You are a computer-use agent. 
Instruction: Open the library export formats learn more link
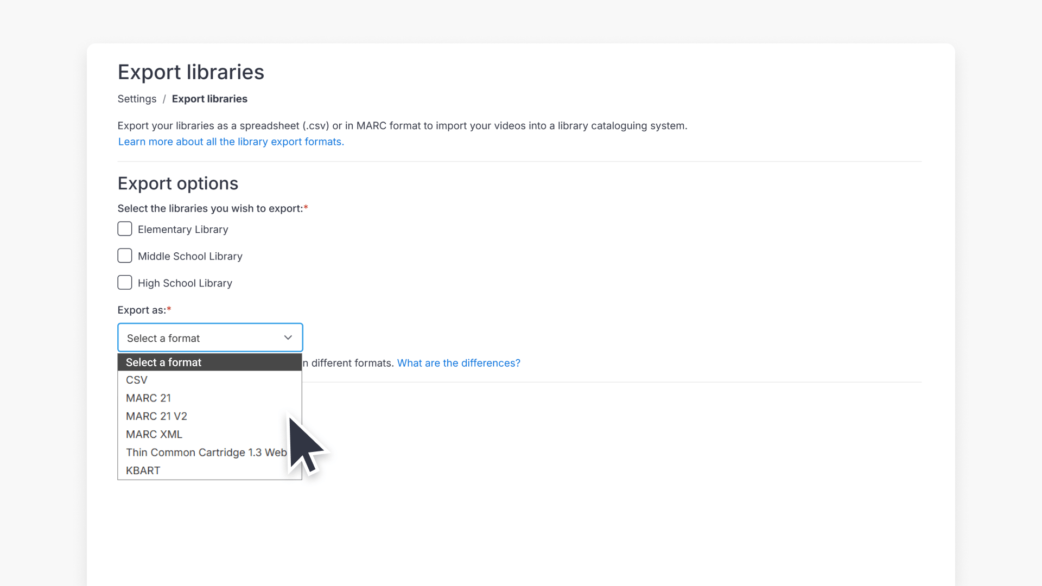click(x=231, y=142)
